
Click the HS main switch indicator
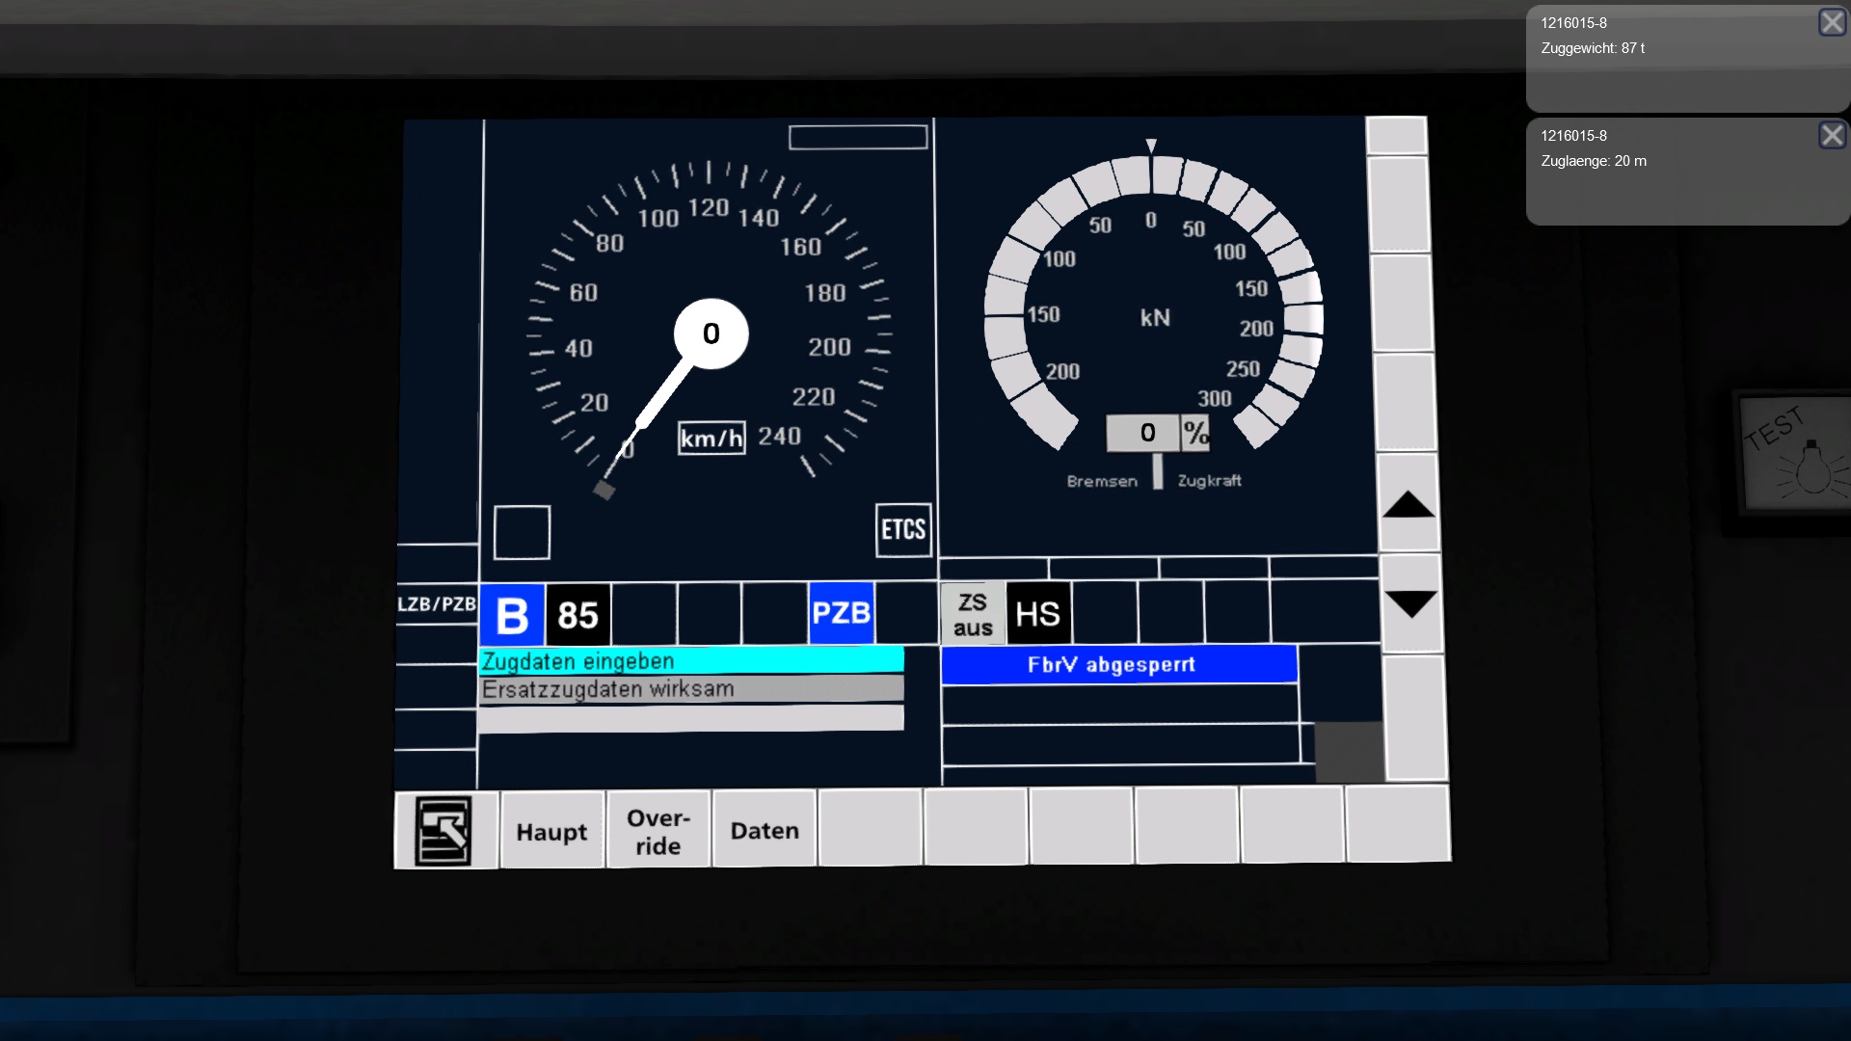pos(1037,614)
